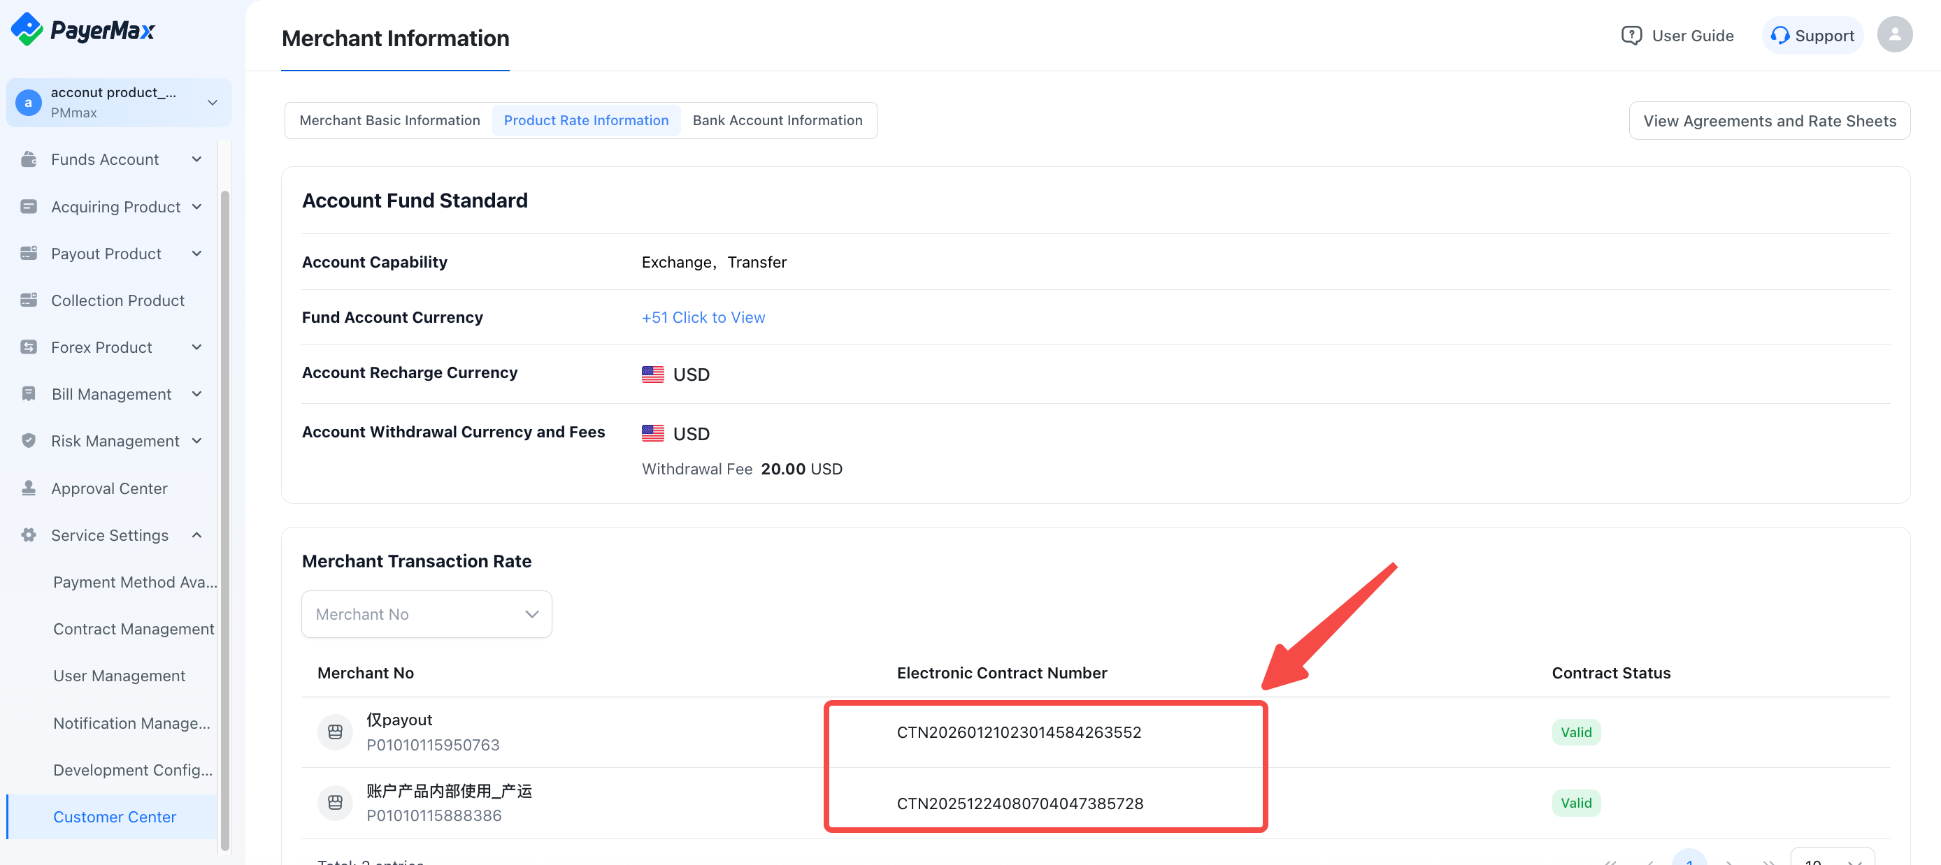The image size is (1941, 865).
Task: Click the US flag beside Account Recharge Currency
Action: click(x=652, y=374)
